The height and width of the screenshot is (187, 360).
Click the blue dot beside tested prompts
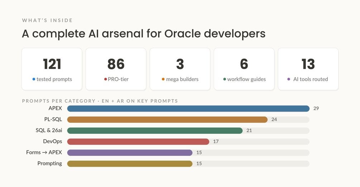pos(34,79)
